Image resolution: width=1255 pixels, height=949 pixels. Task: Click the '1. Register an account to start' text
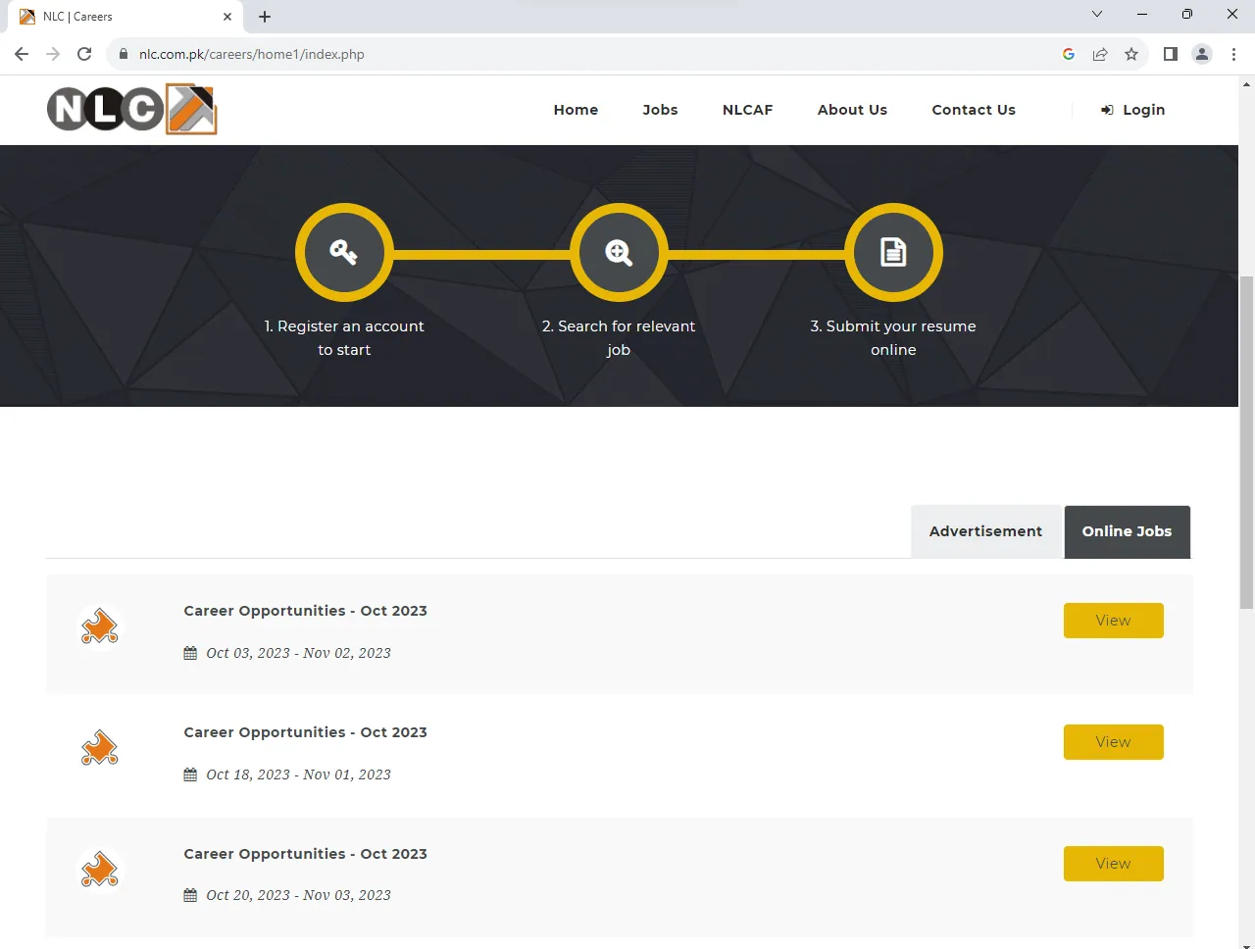click(x=344, y=338)
